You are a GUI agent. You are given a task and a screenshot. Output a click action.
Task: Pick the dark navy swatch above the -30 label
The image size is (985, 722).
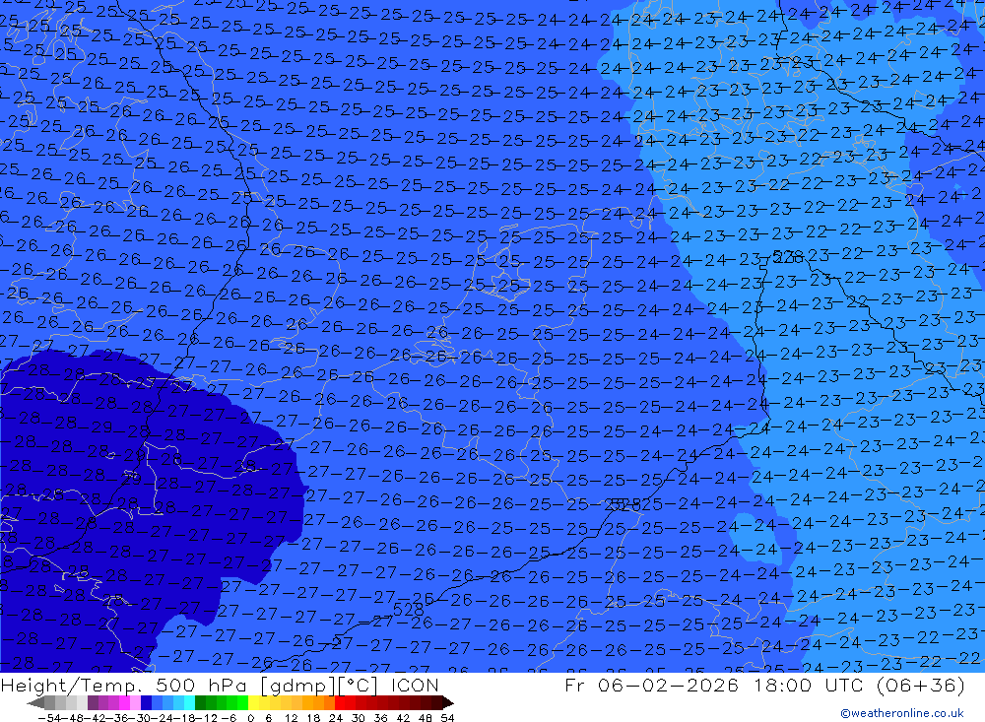[146, 703]
